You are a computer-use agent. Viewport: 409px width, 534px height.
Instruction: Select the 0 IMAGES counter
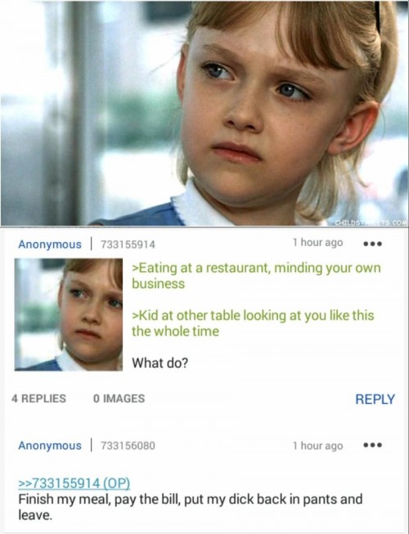(x=119, y=398)
